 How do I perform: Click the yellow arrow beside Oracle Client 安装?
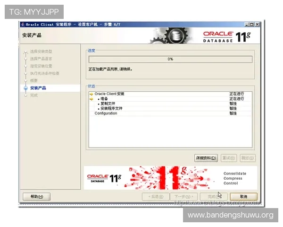pyautogui.click(x=92, y=94)
